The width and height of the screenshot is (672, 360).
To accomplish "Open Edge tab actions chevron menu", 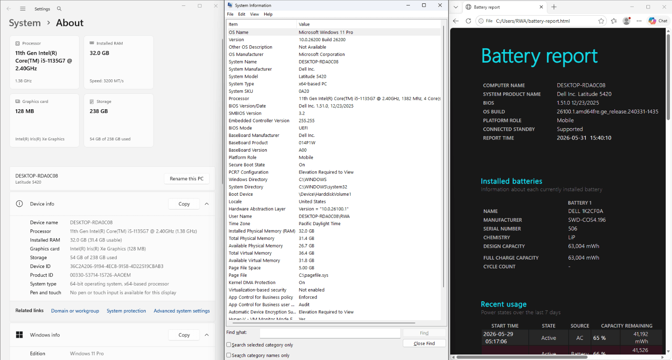I will pyautogui.click(x=456, y=7).
